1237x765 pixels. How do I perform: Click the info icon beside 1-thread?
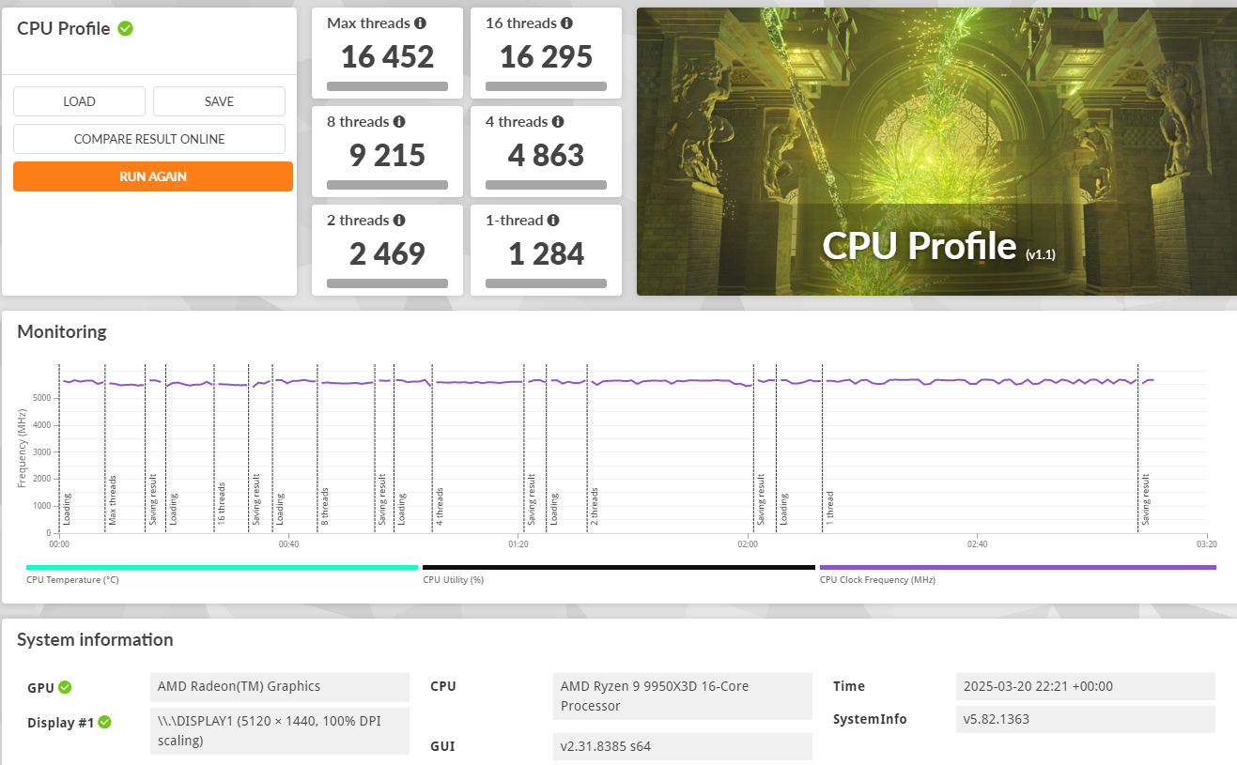[x=553, y=220]
